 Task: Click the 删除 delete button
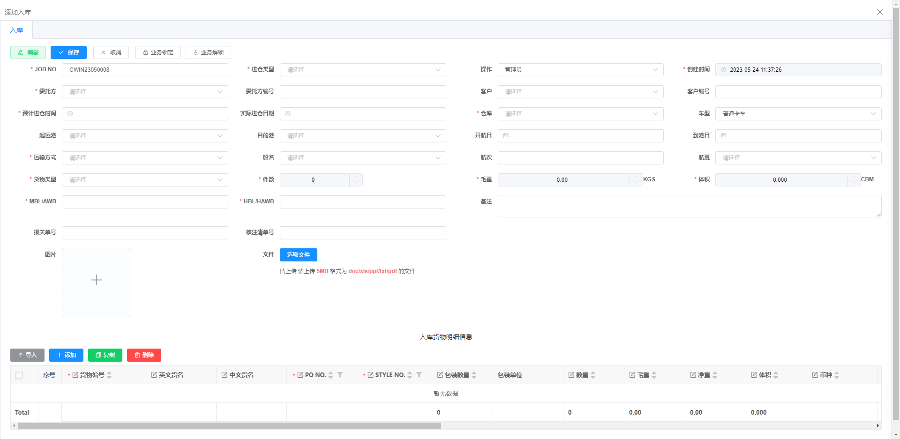point(144,355)
